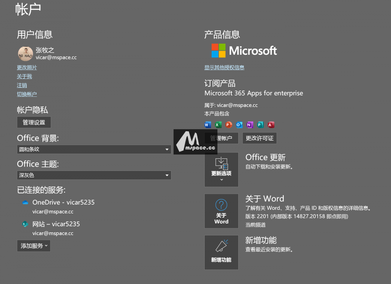Click the 更改照片 link
Image resolution: width=391 pixels, height=284 pixels.
point(27,68)
